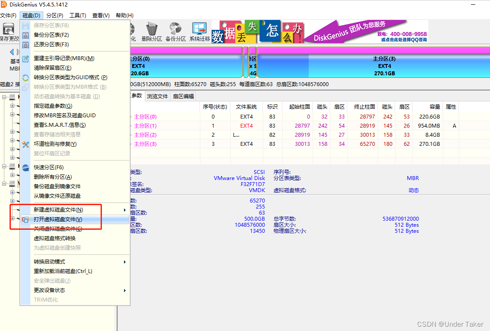Expand the 更改设备状态 submenu

click(x=125, y=290)
